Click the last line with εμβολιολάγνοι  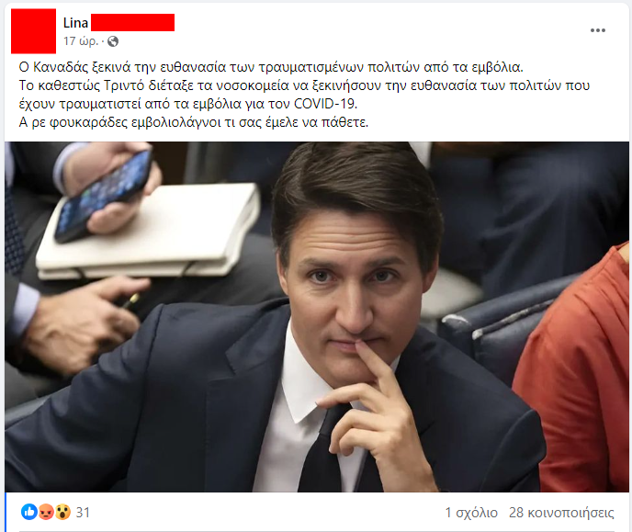click(x=194, y=122)
